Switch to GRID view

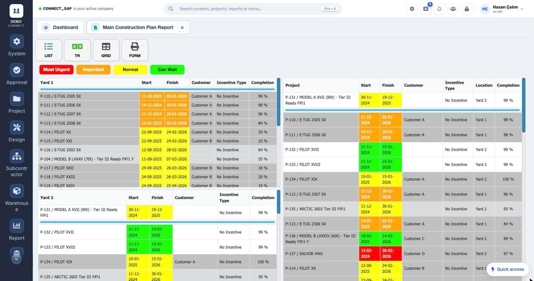[x=106, y=50]
